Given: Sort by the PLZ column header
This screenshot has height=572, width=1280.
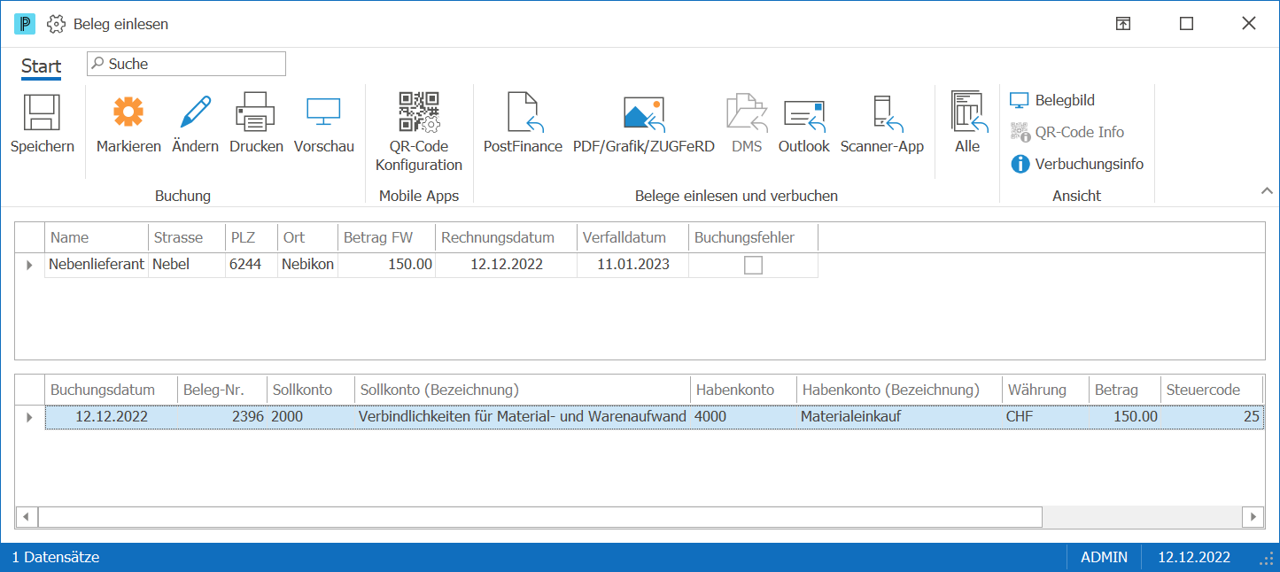Looking at the screenshot, I should (252, 237).
